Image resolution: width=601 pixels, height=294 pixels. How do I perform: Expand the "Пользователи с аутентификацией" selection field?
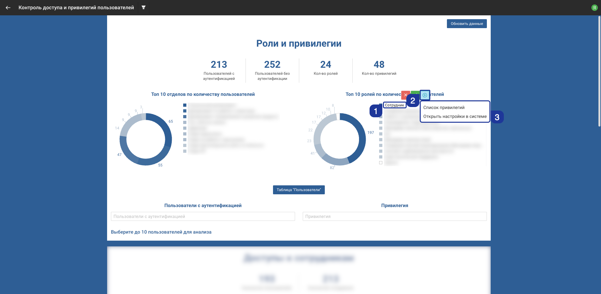(203, 216)
